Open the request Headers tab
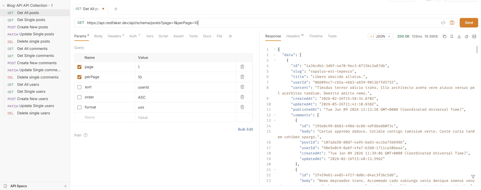The height and width of the screenshot is (190, 481). (116, 36)
